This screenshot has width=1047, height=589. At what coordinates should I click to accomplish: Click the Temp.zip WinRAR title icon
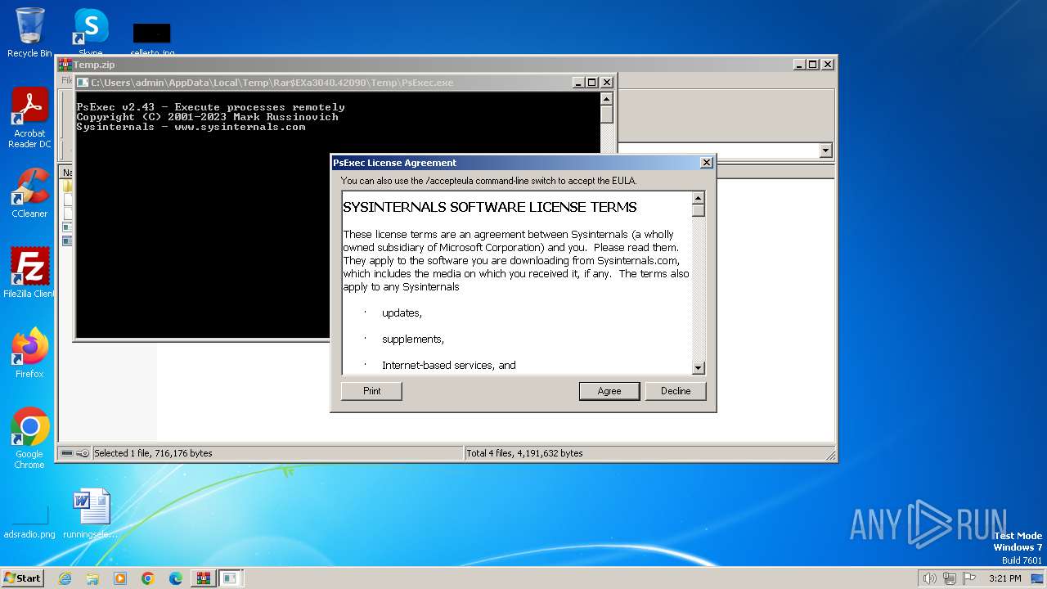[x=65, y=65]
